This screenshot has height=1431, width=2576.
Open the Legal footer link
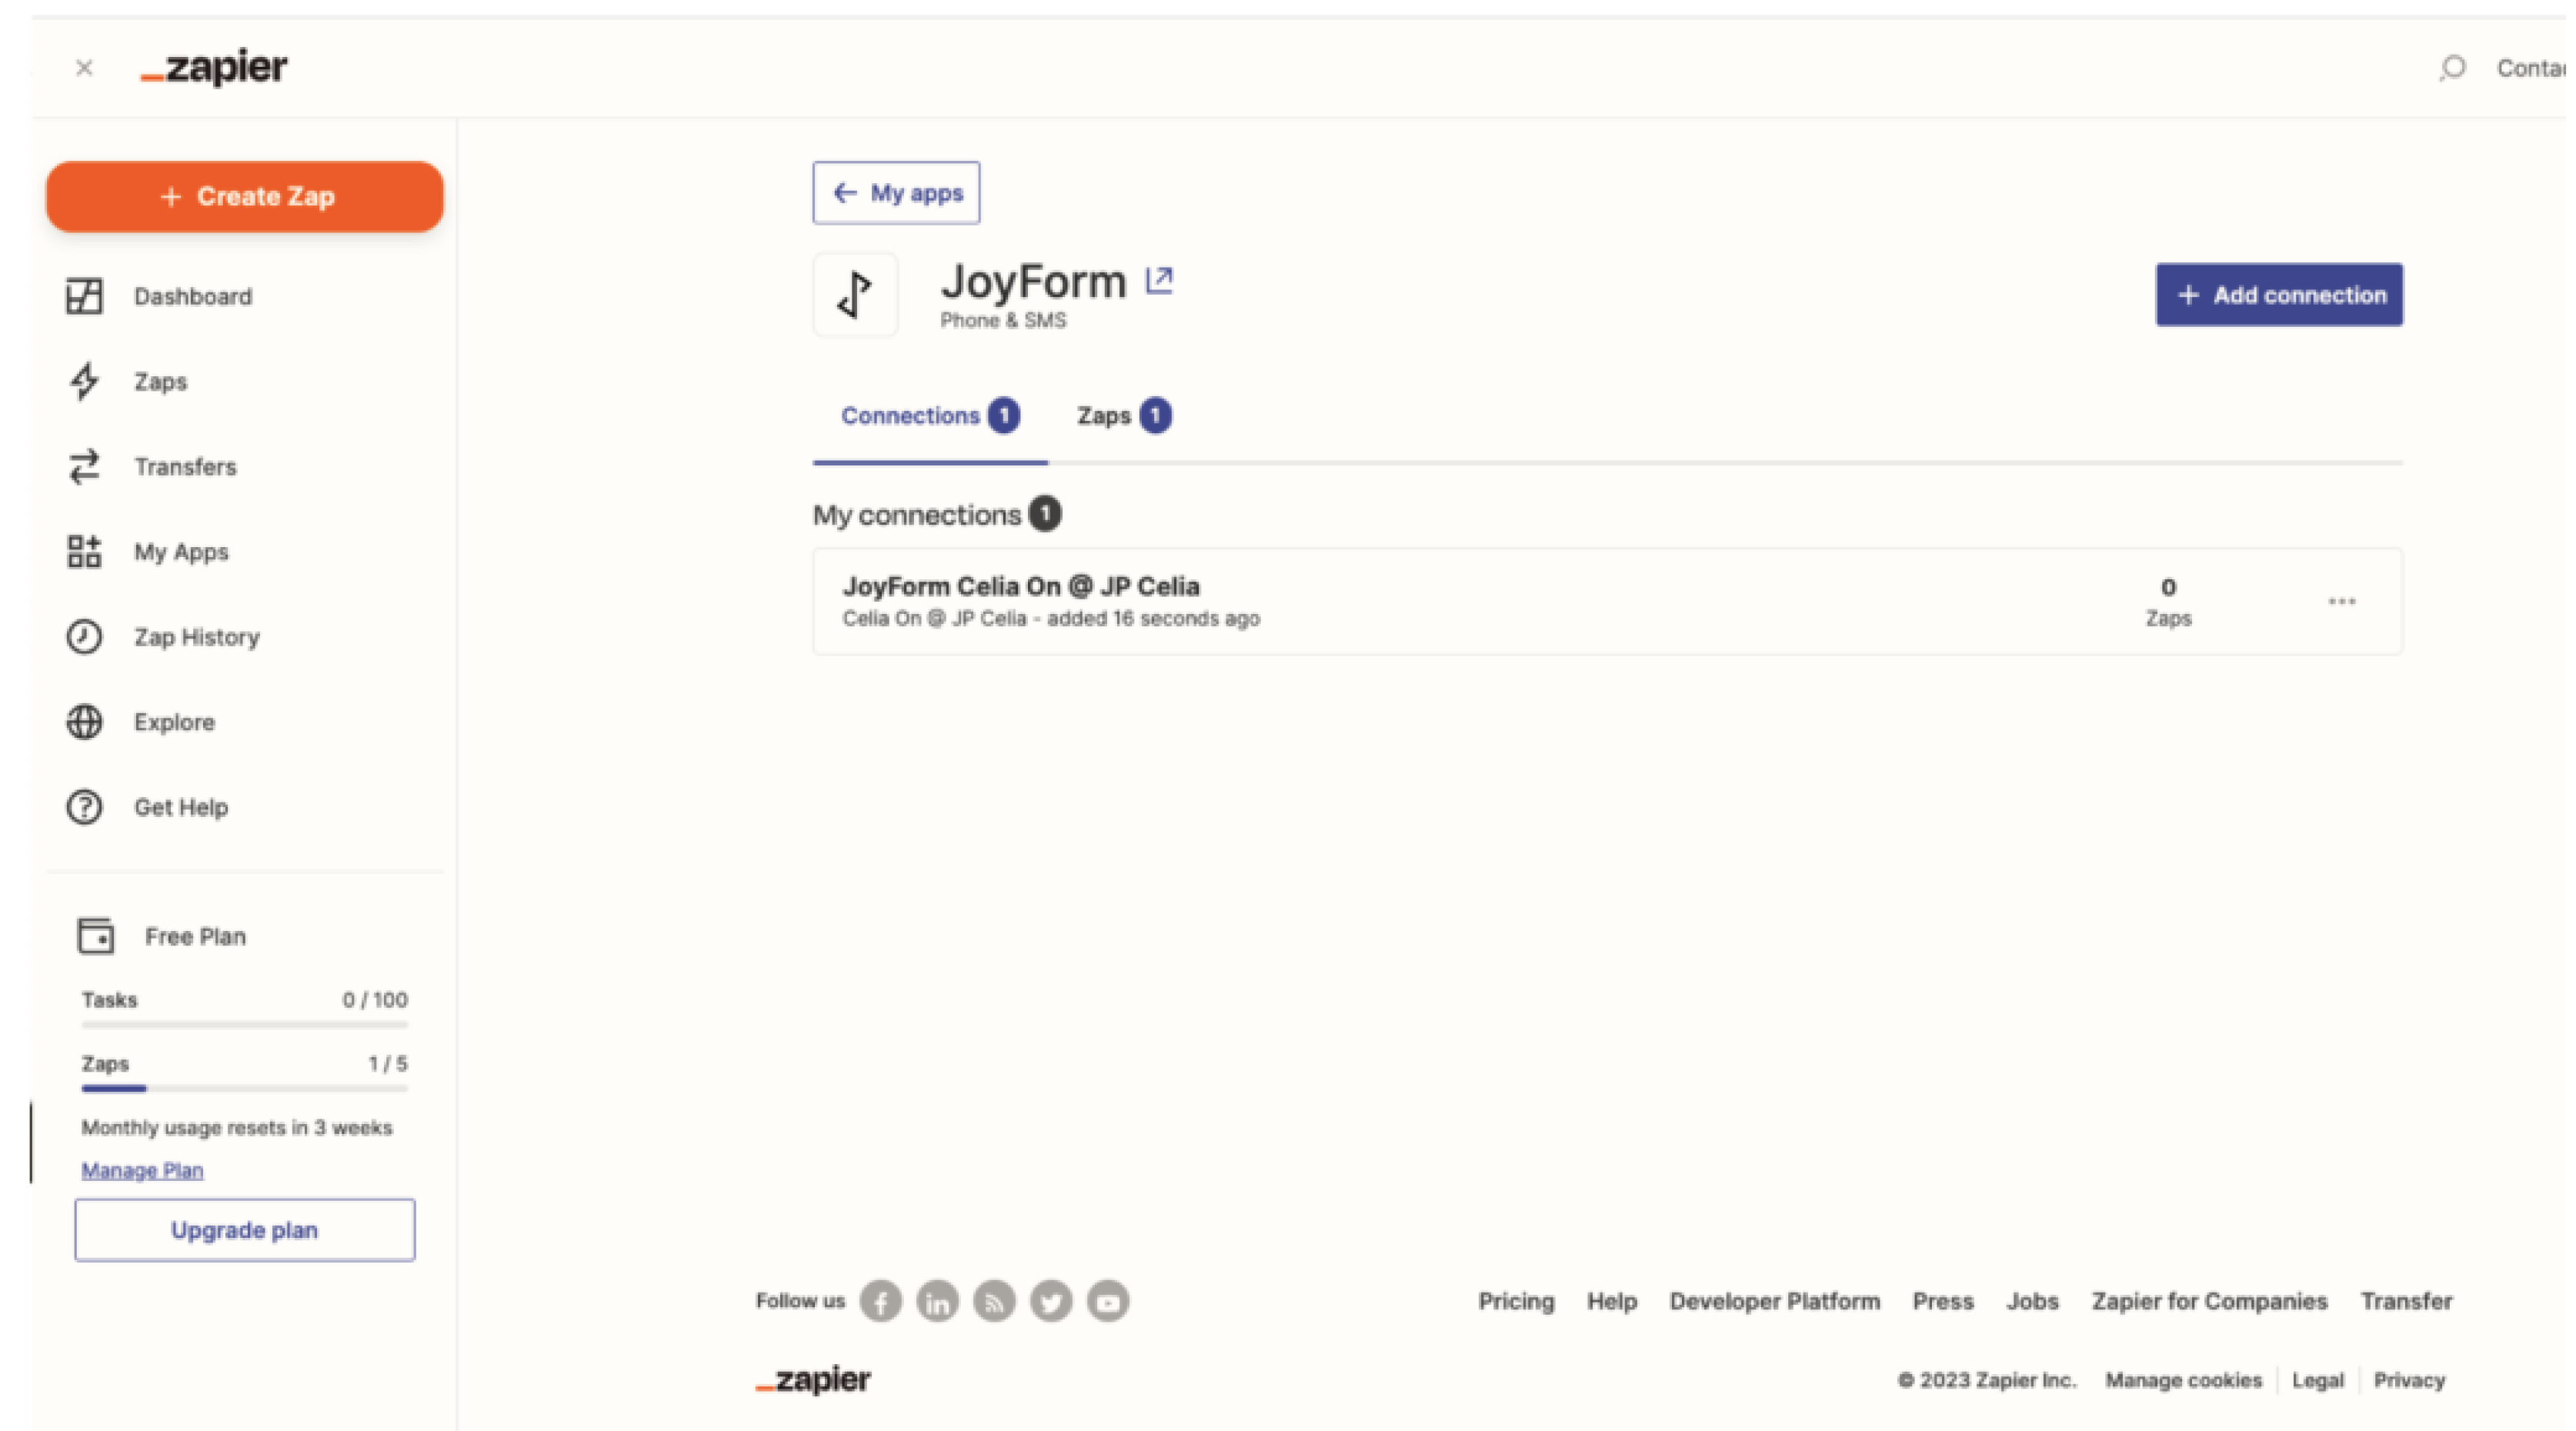(2317, 1380)
